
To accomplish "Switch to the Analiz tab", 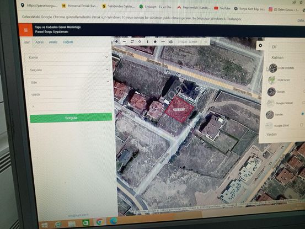I will click(53, 42).
